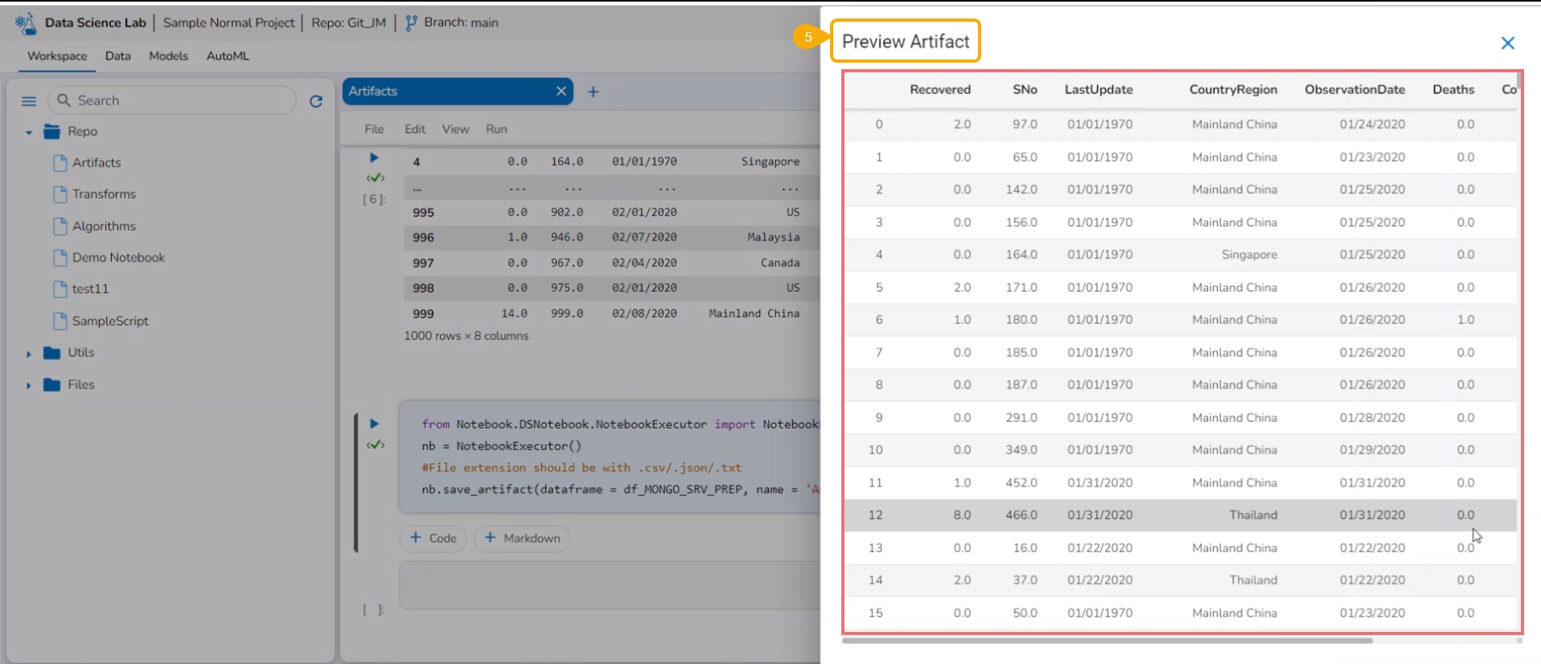
Task: Expand the Utils folder
Action: coord(29,354)
